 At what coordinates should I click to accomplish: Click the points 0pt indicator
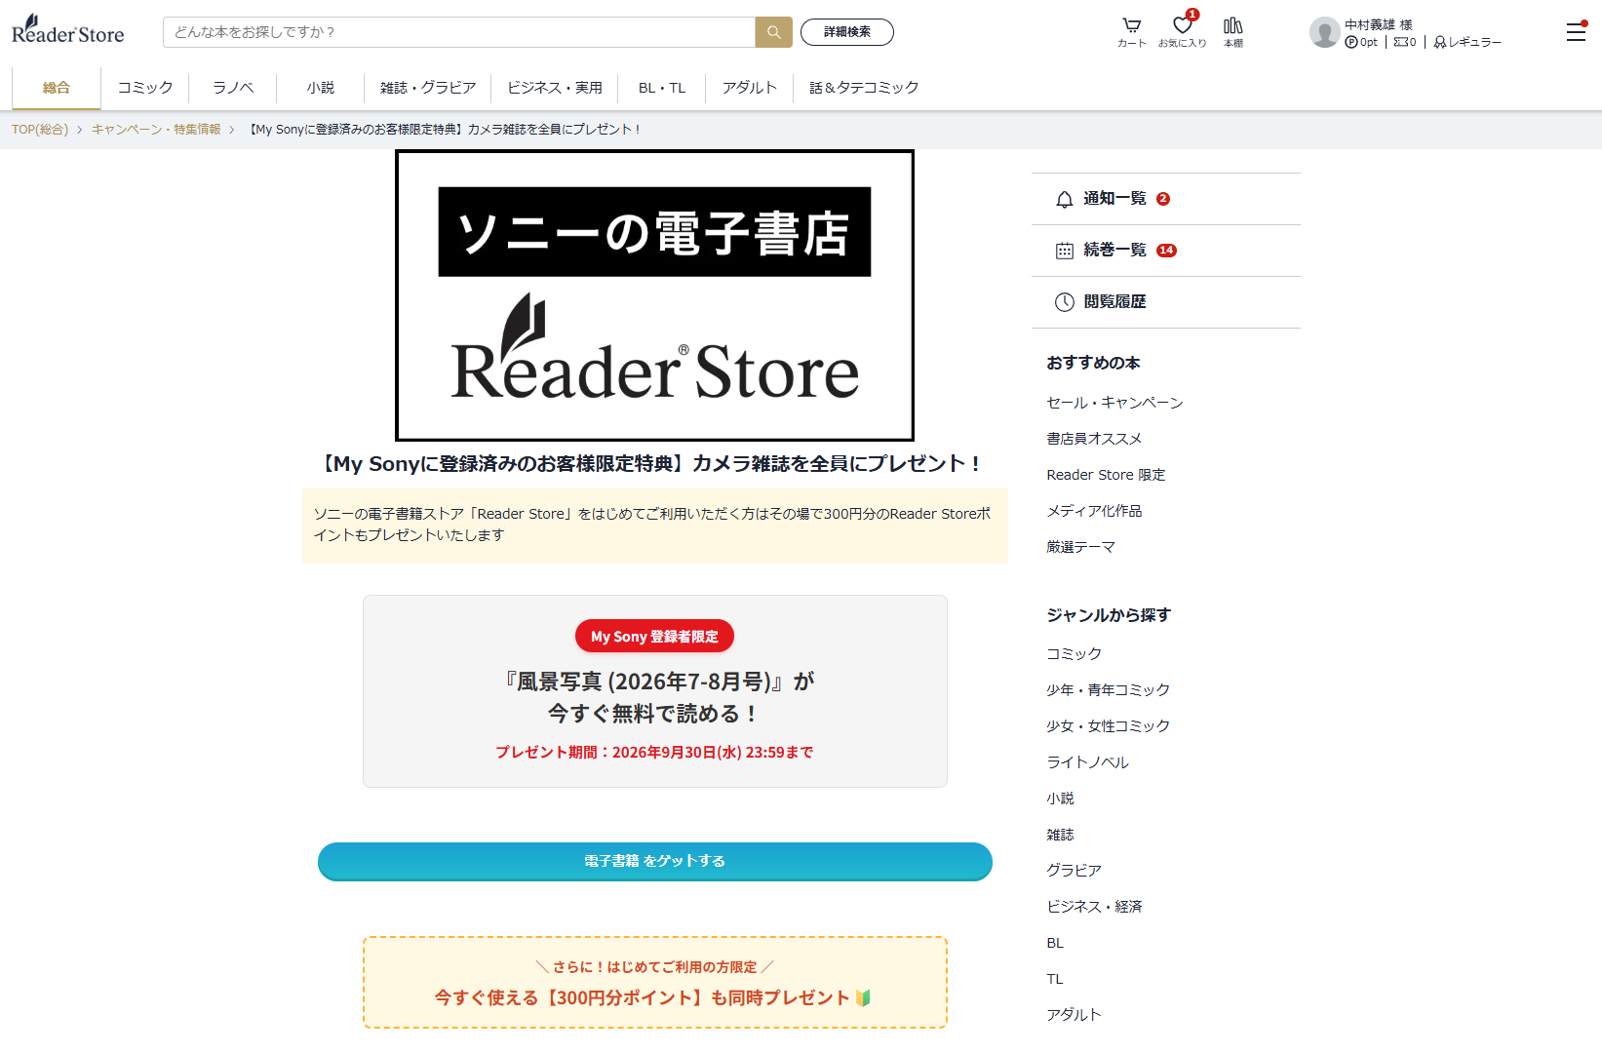1361,42
